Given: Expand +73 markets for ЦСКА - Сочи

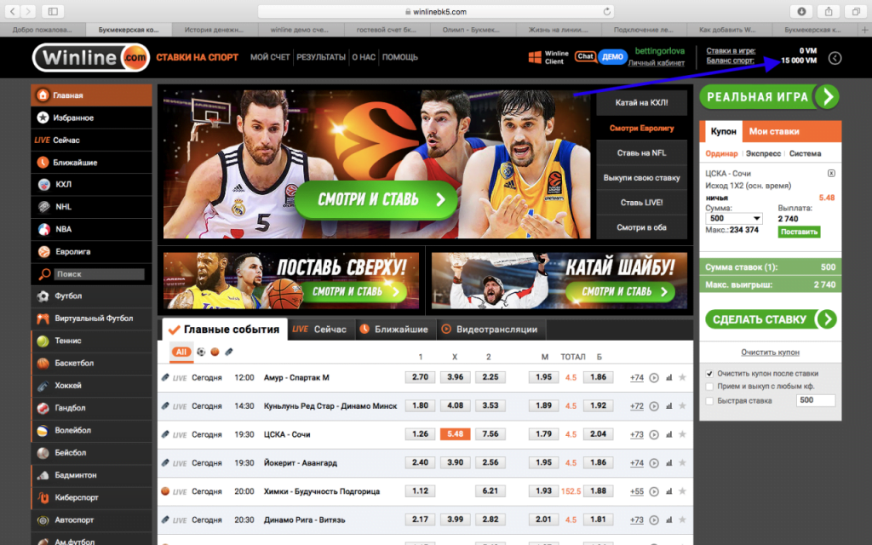Looking at the screenshot, I should coord(637,434).
